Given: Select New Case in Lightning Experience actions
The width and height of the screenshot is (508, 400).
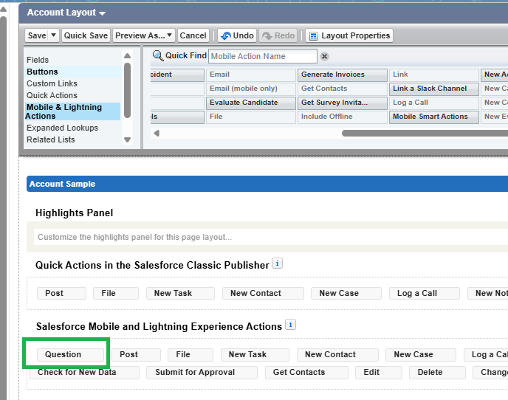Looking at the screenshot, I should (x=421, y=355).
